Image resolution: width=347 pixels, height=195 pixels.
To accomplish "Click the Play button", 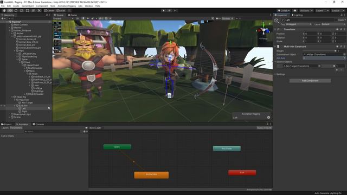I will [x=164, y=10].
